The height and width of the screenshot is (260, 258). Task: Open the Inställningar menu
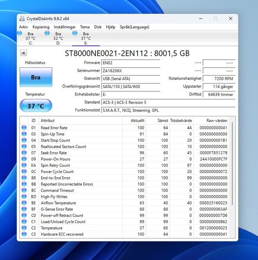click(65, 27)
